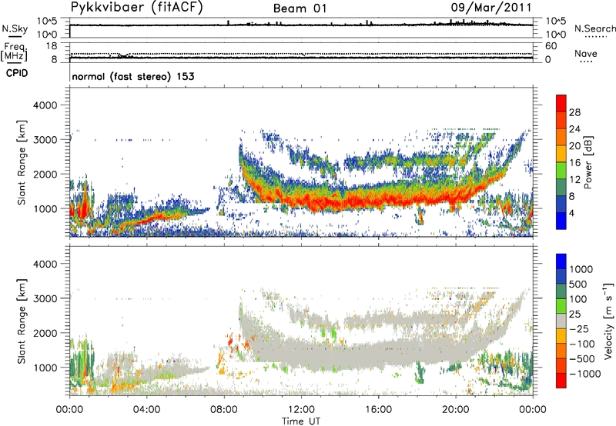Image resolution: width=616 pixels, height=426 pixels.
Task: Select the light green Velocity segment between 25 and 100
Action: 561,306
